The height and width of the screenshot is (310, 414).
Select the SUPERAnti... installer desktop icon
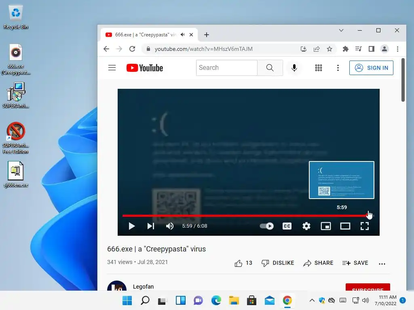[x=16, y=95]
